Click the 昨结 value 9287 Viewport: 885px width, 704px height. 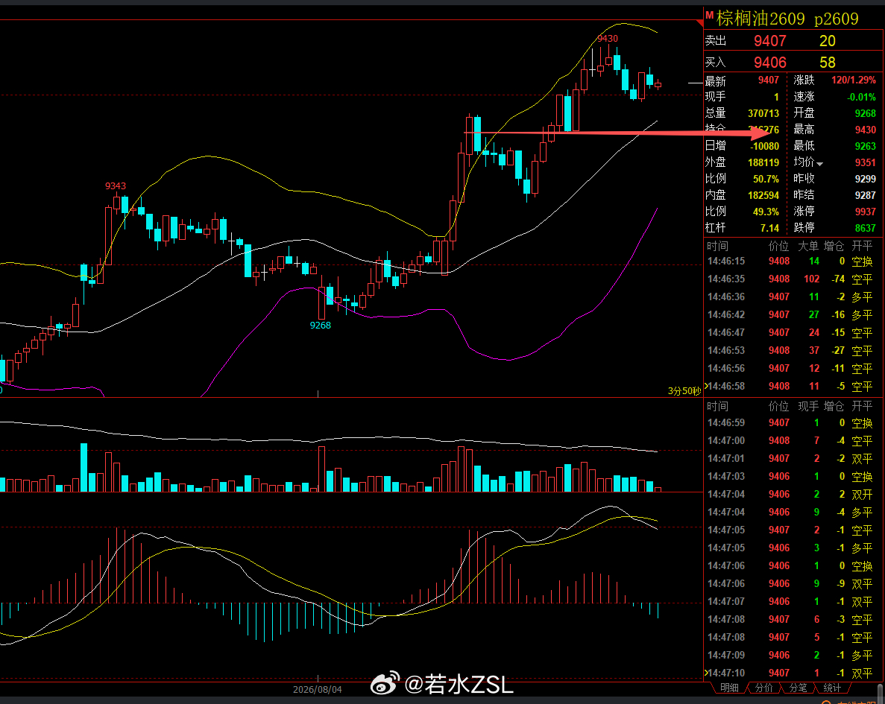[866, 195]
